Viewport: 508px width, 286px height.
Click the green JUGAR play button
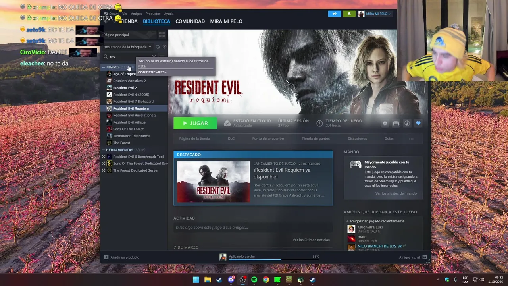coord(195,123)
